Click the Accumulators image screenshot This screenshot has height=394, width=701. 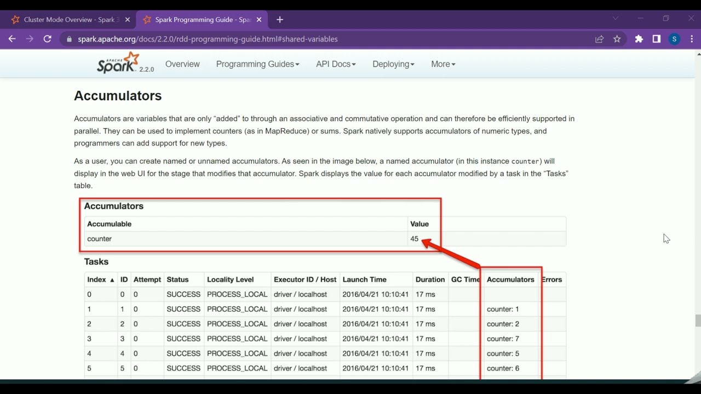323,288
